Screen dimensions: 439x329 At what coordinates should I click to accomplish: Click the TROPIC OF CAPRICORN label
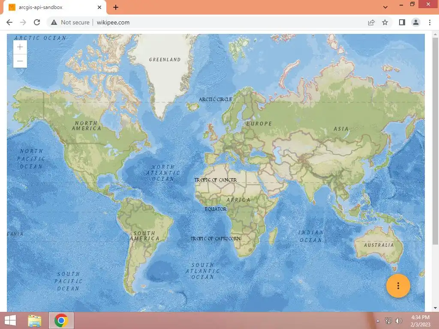coord(215,239)
